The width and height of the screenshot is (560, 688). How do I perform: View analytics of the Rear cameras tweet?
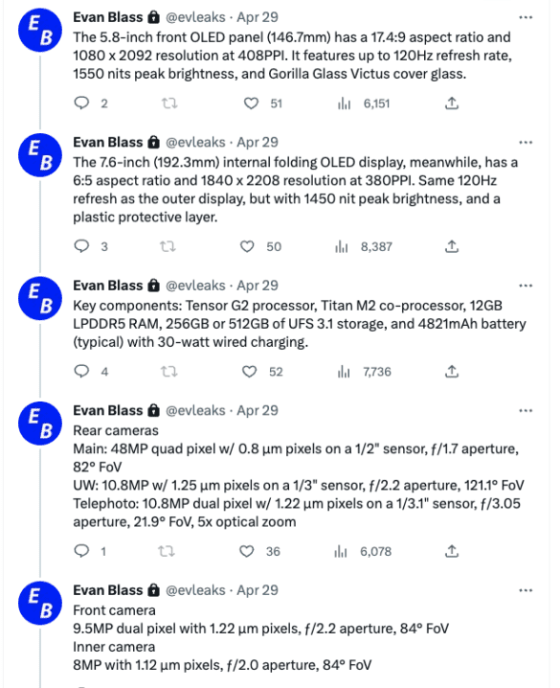click(x=341, y=552)
